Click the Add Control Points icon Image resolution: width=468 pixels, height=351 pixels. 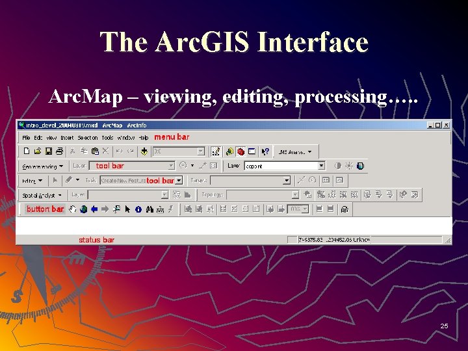click(x=203, y=165)
